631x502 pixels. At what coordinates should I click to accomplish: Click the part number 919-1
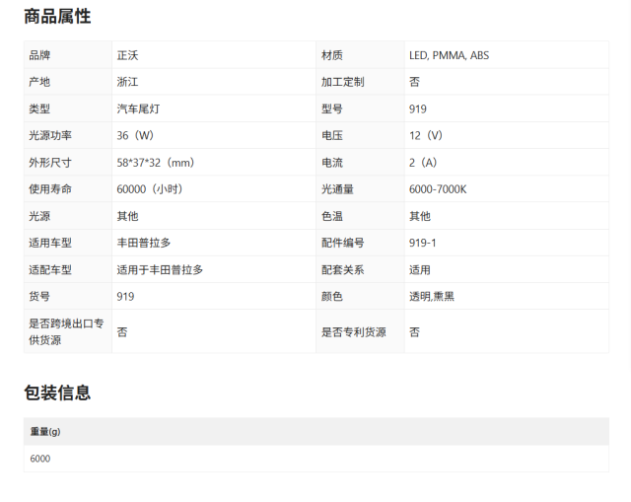coord(423,243)
